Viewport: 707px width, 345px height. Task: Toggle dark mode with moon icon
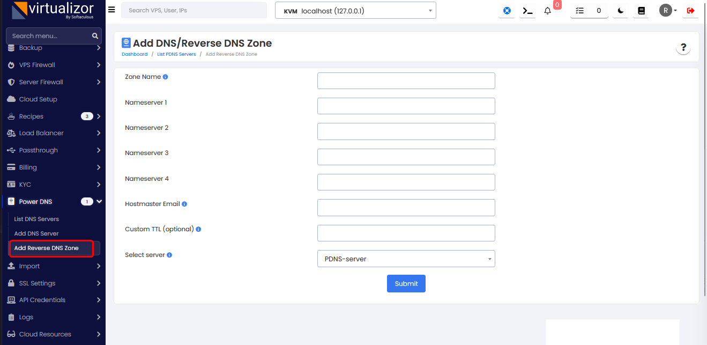(x=621, y=11)
